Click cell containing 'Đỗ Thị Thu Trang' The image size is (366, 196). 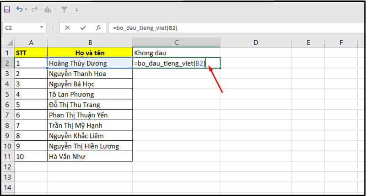(x=90, y=105)
